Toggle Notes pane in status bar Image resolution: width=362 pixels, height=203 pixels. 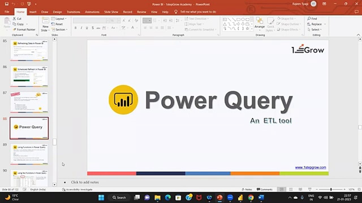(x=247, y=189)
